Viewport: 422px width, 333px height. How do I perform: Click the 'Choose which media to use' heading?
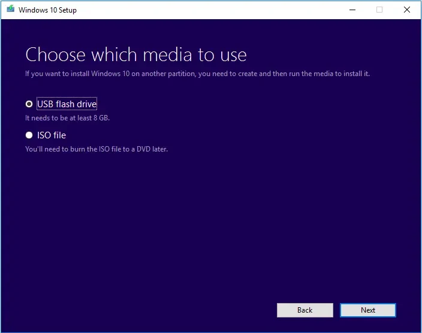[136, 55]
